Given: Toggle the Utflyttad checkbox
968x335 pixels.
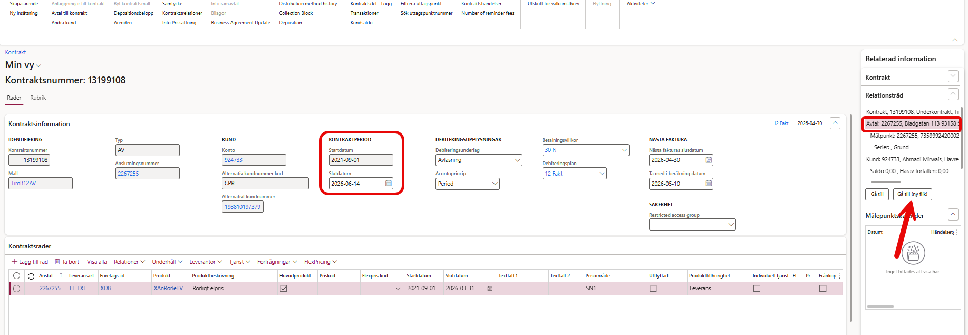Looking at the screenshot, I should [653, 289].
